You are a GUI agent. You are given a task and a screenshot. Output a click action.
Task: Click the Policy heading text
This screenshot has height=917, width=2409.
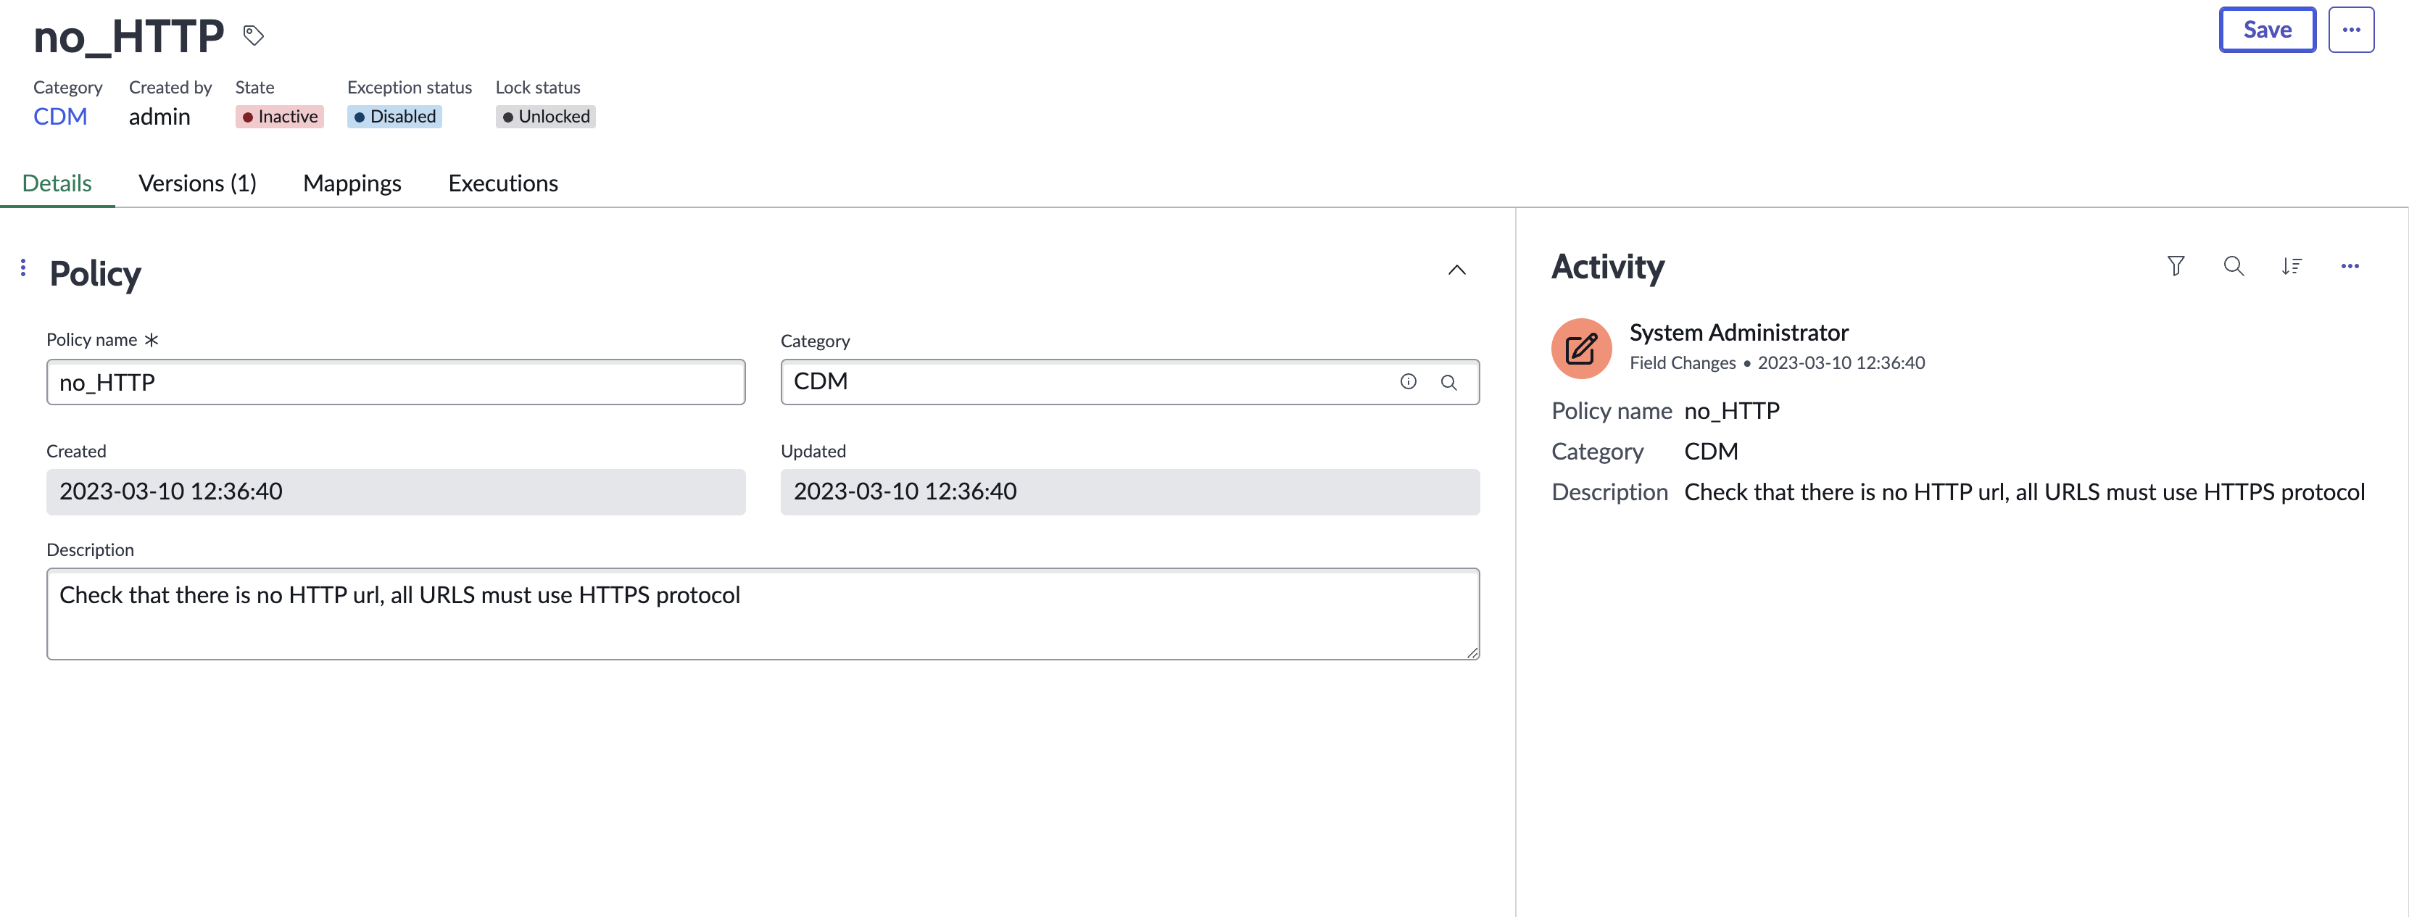(96, 274)
